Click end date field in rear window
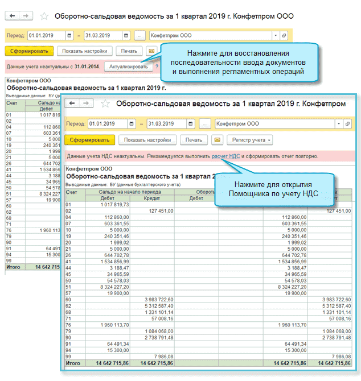 pyautogui.click(x=103, y=35)
